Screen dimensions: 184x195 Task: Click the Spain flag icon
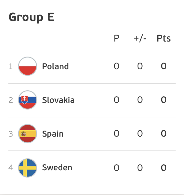point(28,134)
